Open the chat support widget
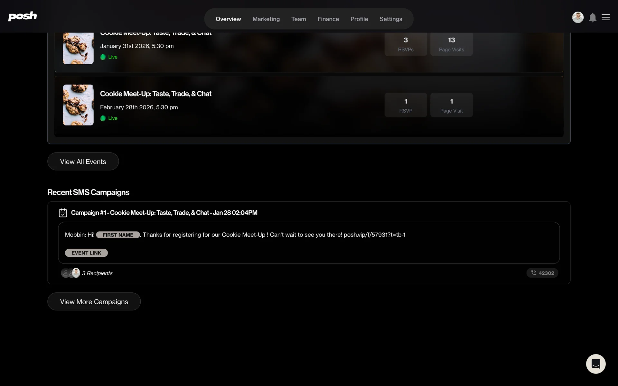Image resolution: width=618 pixels, height=386 pixels. [x=596, y=364]
